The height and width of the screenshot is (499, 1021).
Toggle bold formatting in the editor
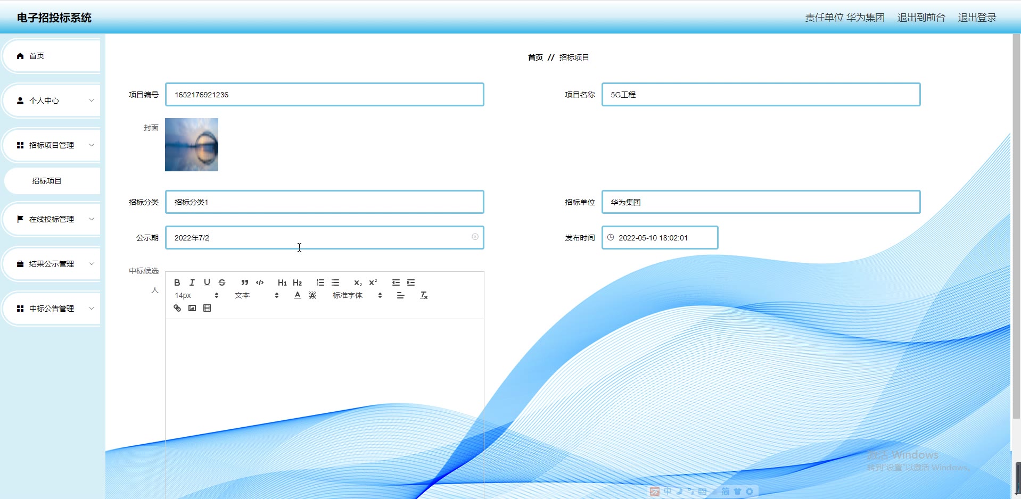177,282
